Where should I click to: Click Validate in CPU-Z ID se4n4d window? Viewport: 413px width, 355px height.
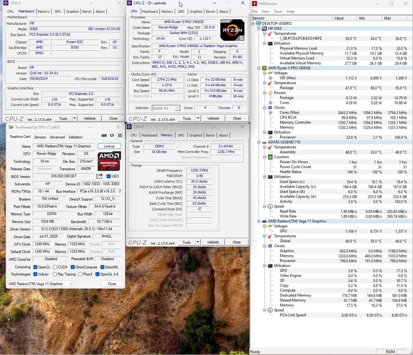click(x=213, y=118)
